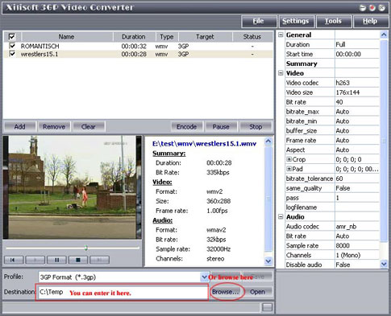The height and width of the screenshot is (316, 391).
Task: Select the ROMANTISCH file row
Action: coord(138,46)
